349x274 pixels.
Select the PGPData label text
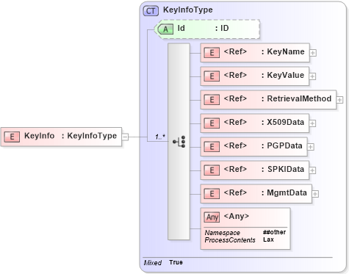click(284, 145)
